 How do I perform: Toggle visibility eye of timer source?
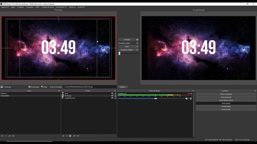(x=112, y=93)
